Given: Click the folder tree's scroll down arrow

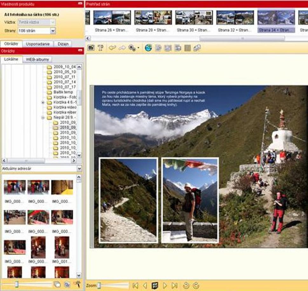Looking at the screenshot, I should point(79,155).
